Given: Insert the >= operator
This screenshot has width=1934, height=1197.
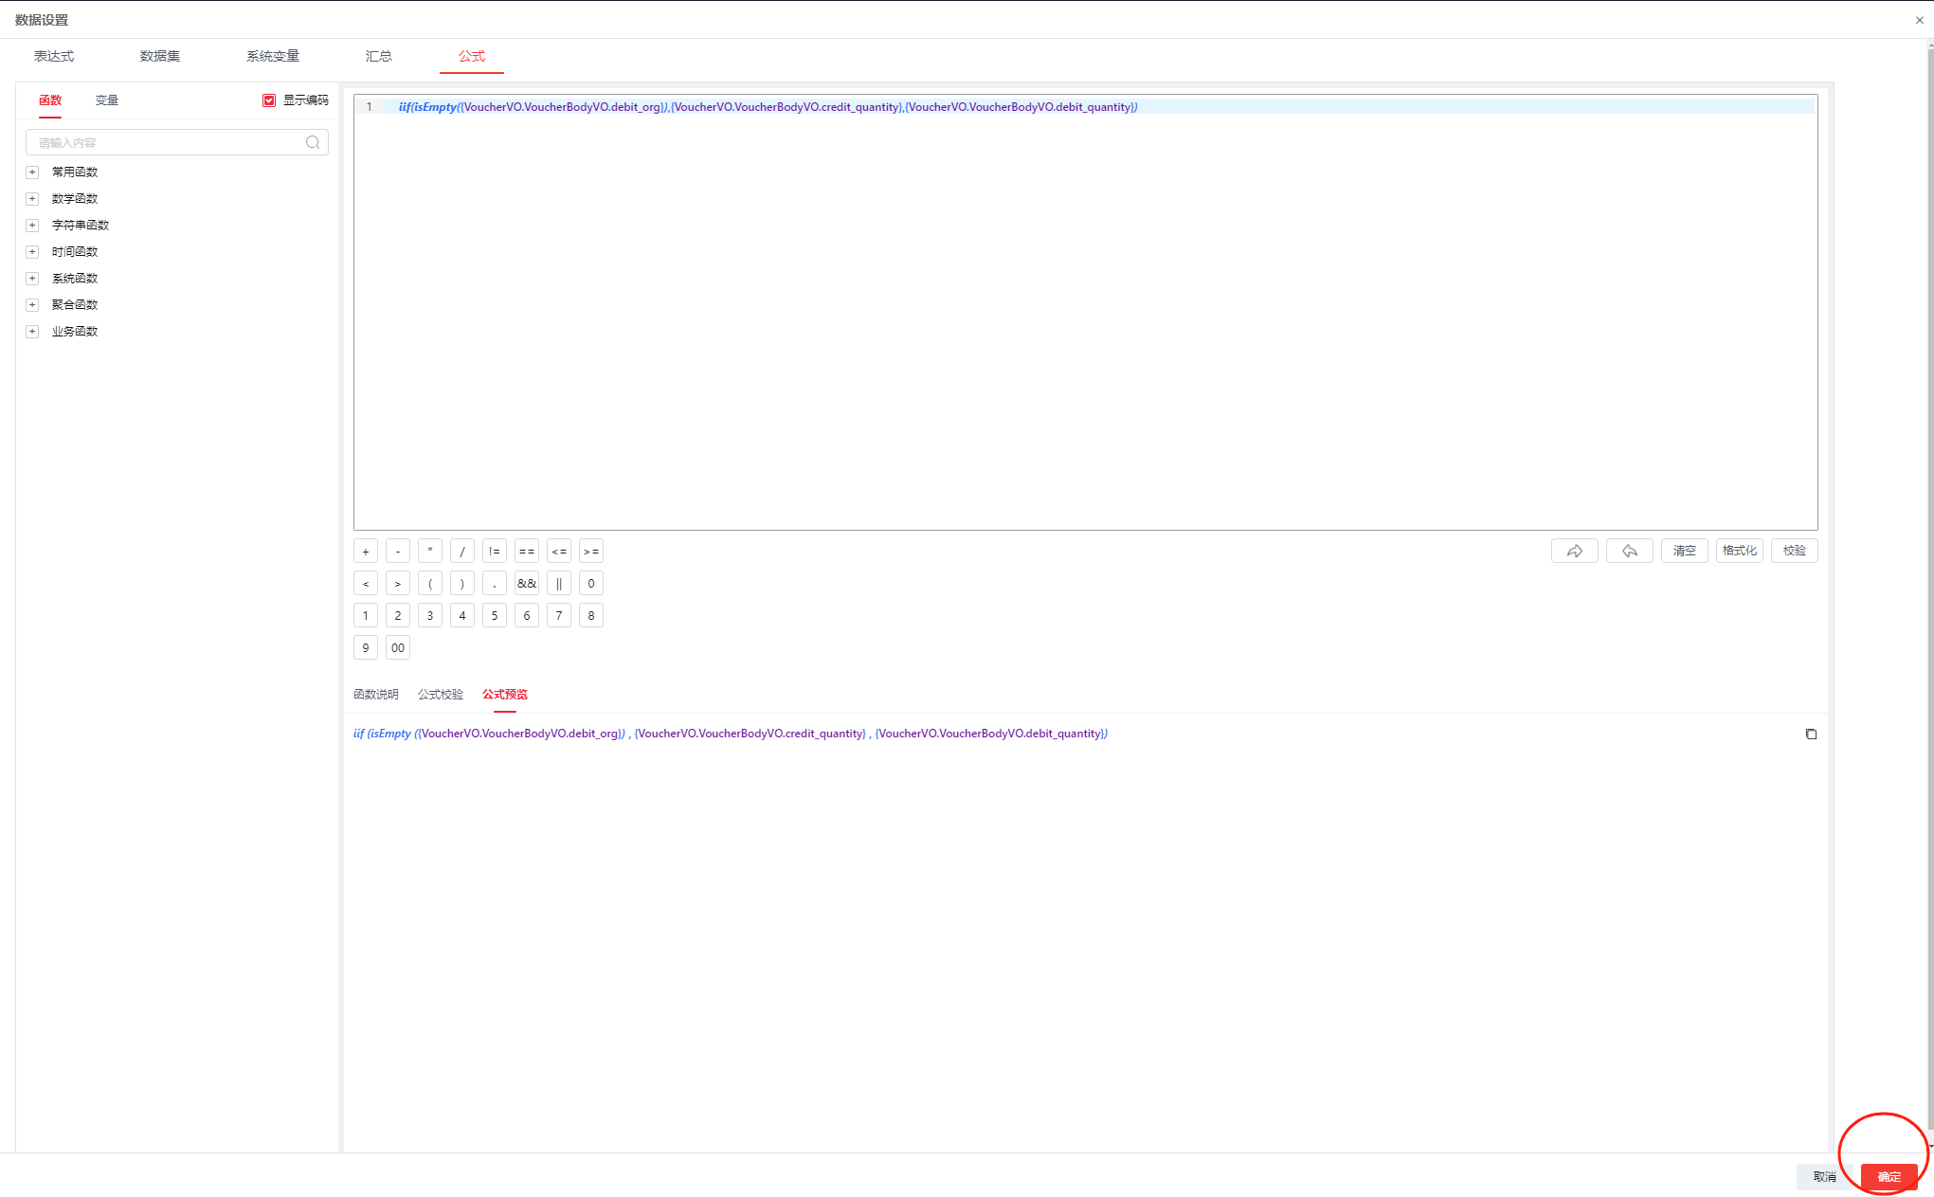Looking at the screenshot, I should (591, 552).
